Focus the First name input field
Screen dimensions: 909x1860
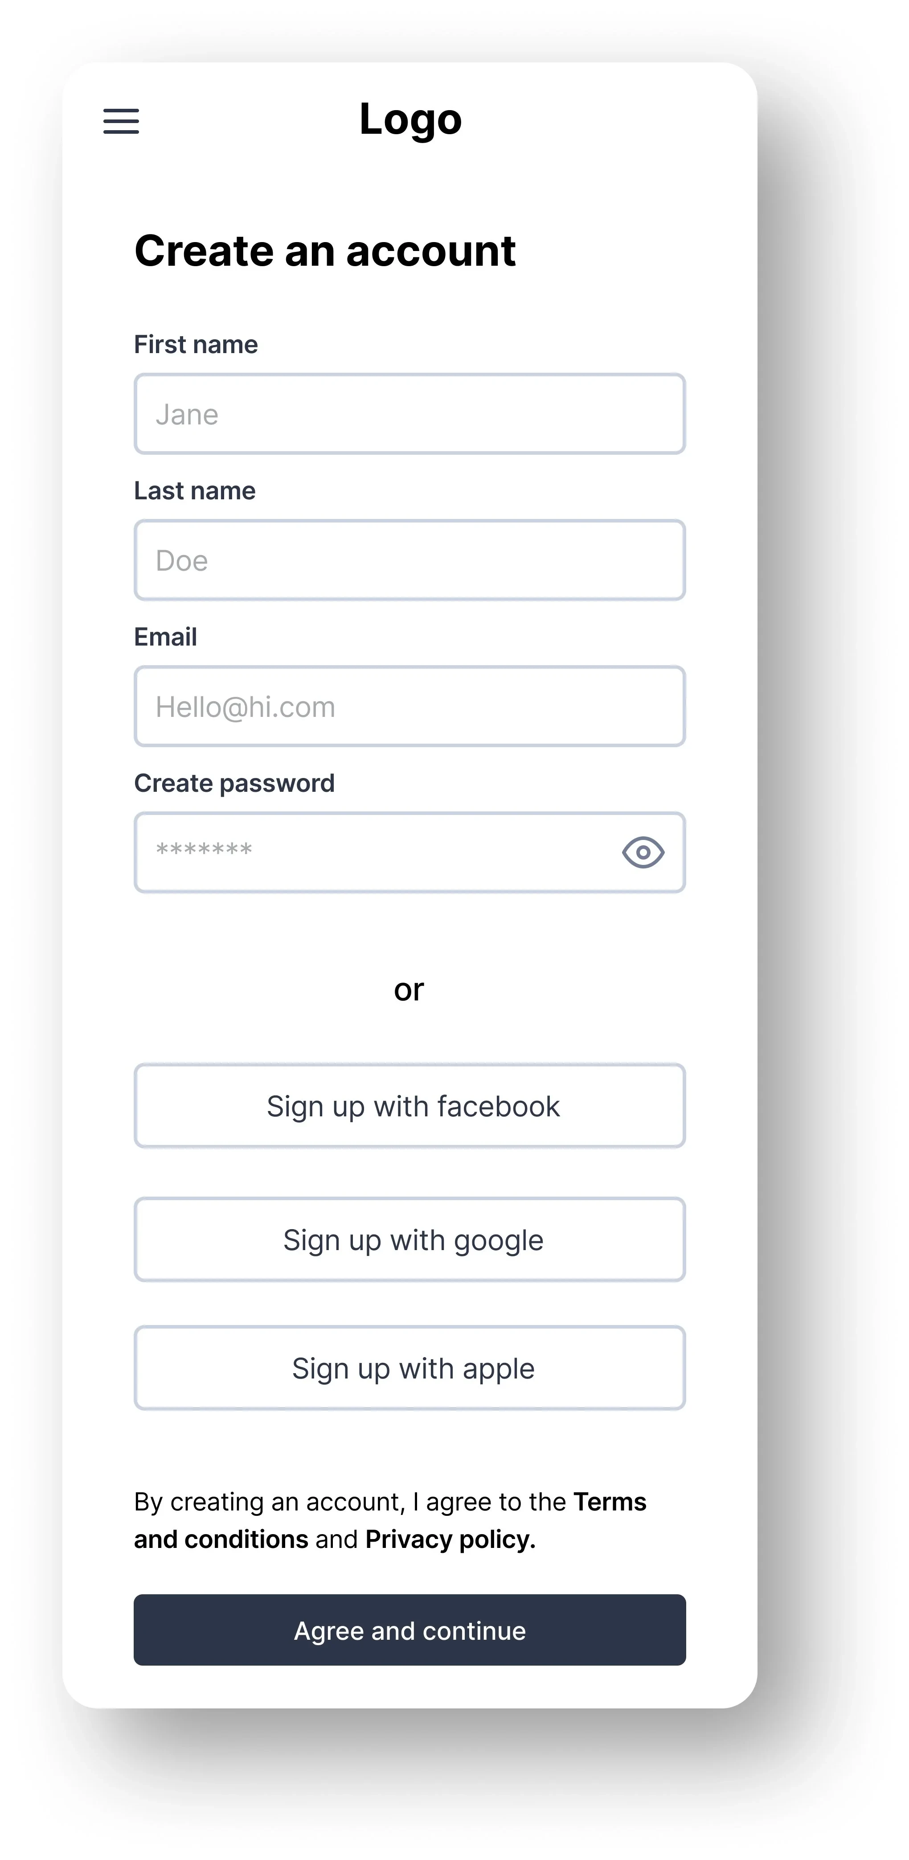click(x=409, y=414)
